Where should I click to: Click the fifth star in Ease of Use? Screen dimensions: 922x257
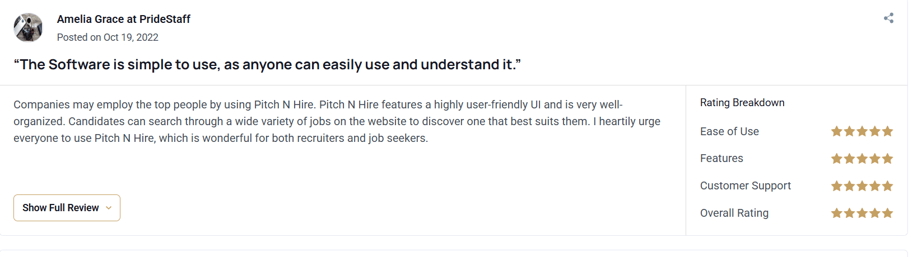(x=887, y=131)
